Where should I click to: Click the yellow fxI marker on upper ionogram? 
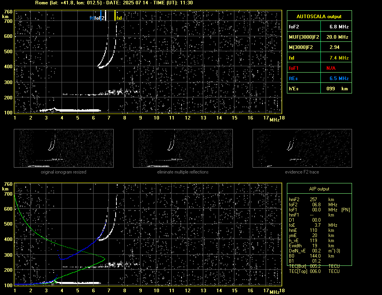(115, 15)
